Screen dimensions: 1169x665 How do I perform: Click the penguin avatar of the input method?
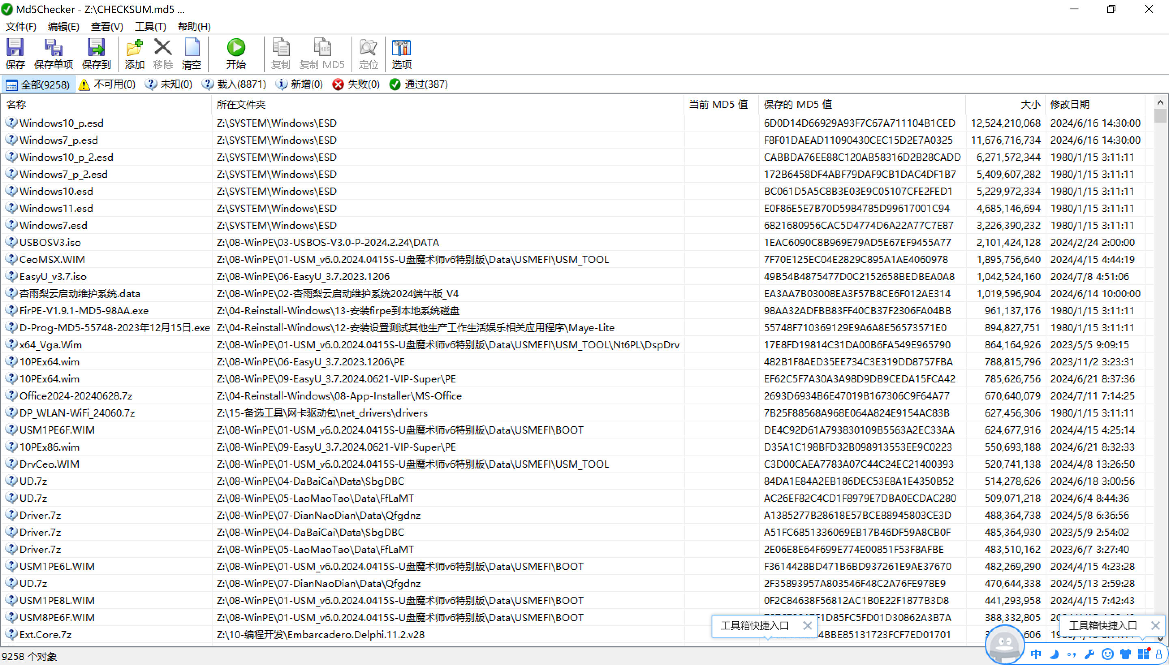click(1005, 645)
